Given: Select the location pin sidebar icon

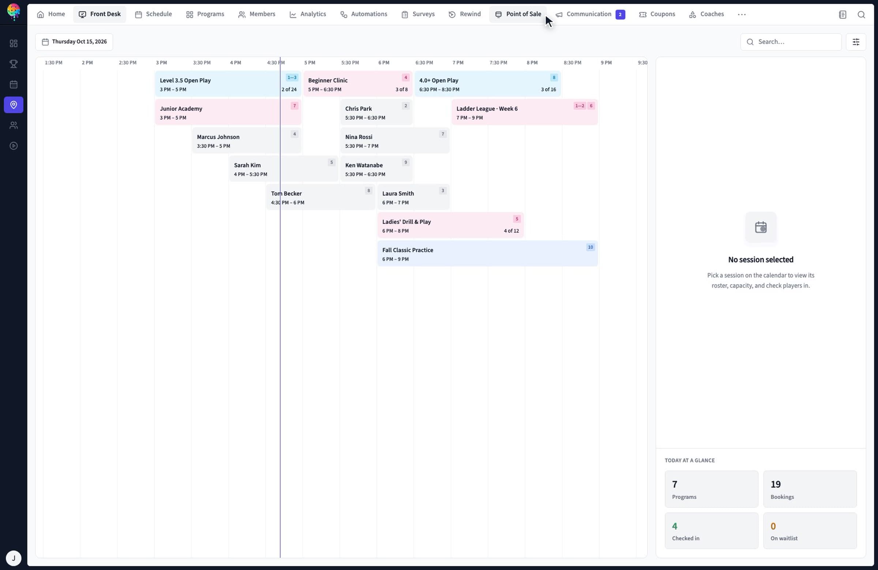Looking at the screenshot, I should point(14,105).
